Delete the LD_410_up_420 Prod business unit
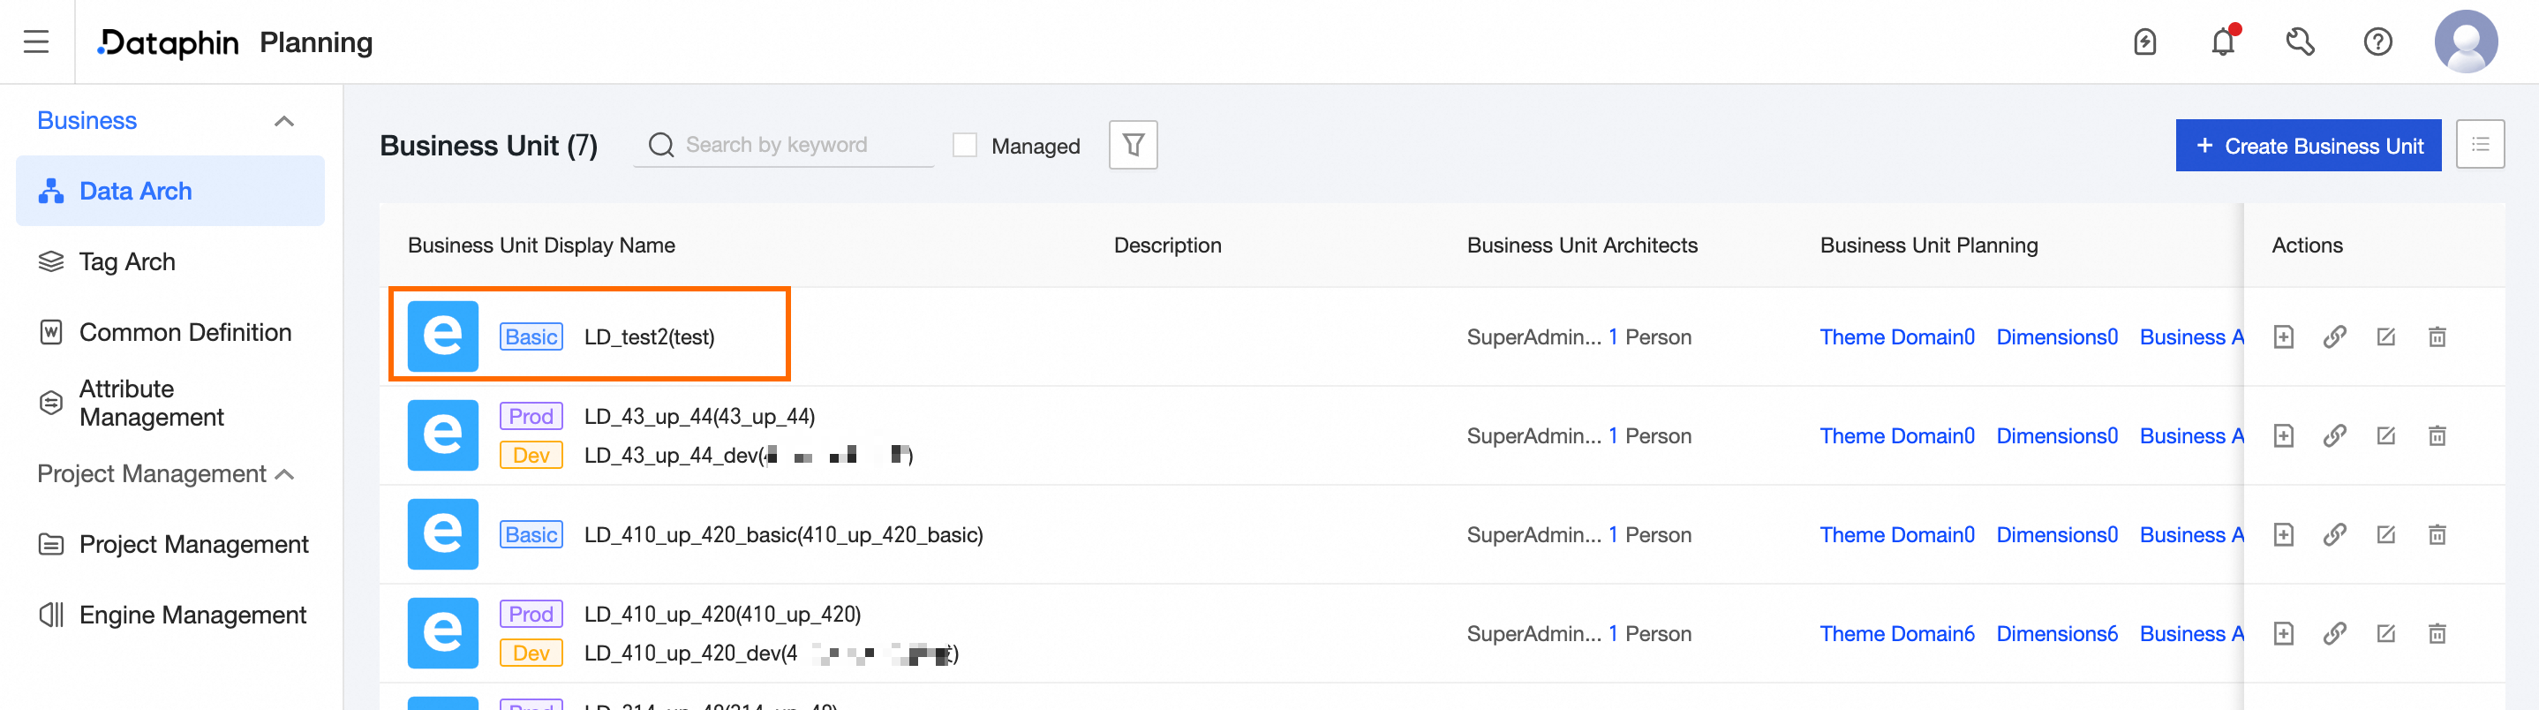The width and height of the screenshot is (2539, 710). pos(2437,633)
